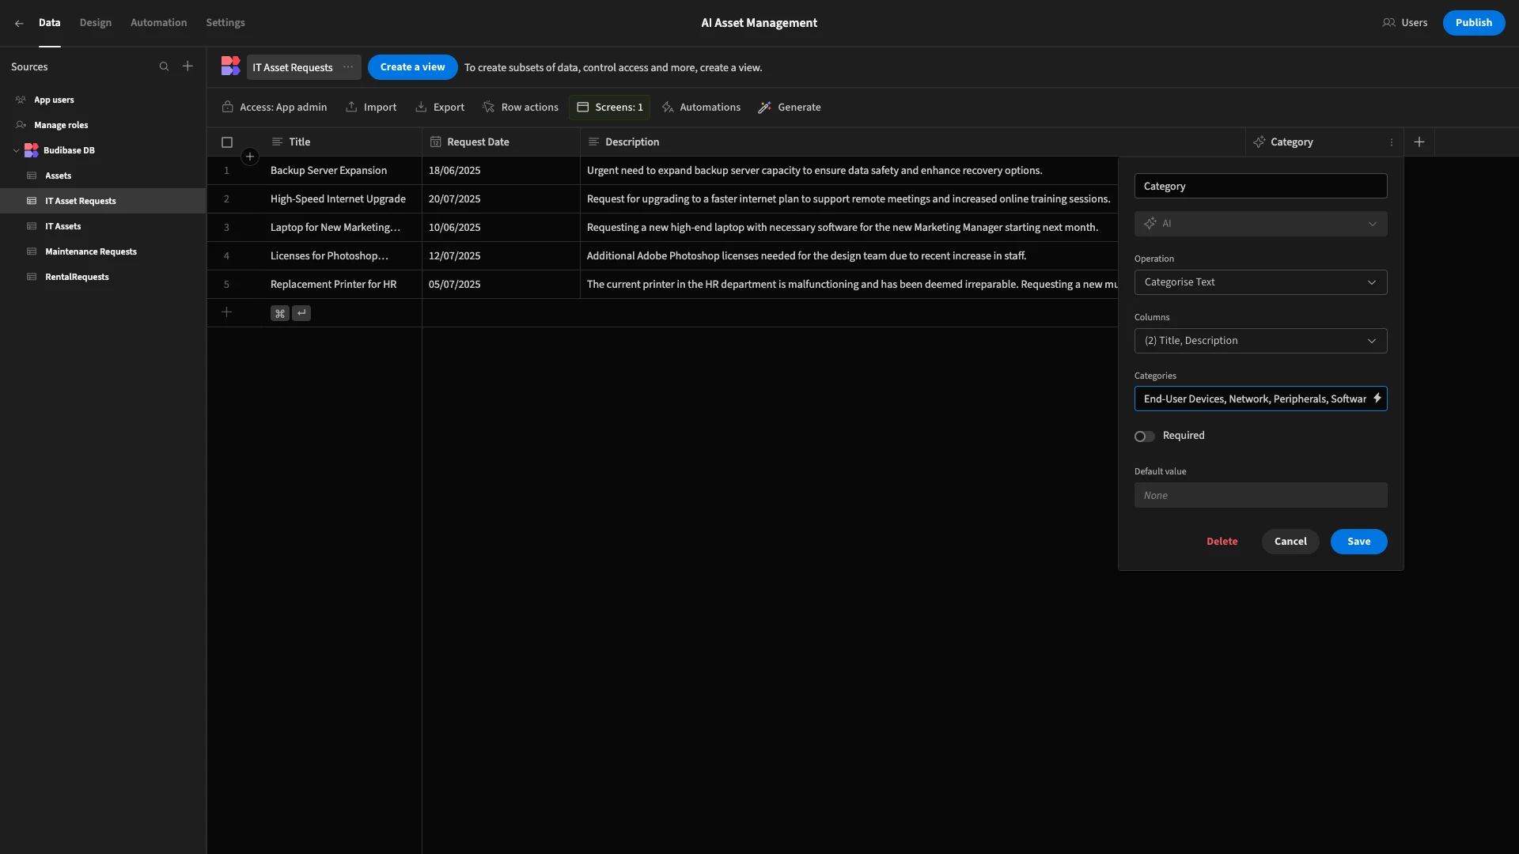Open Users management
This screenshot has width=1519, height=854.
1405,23
